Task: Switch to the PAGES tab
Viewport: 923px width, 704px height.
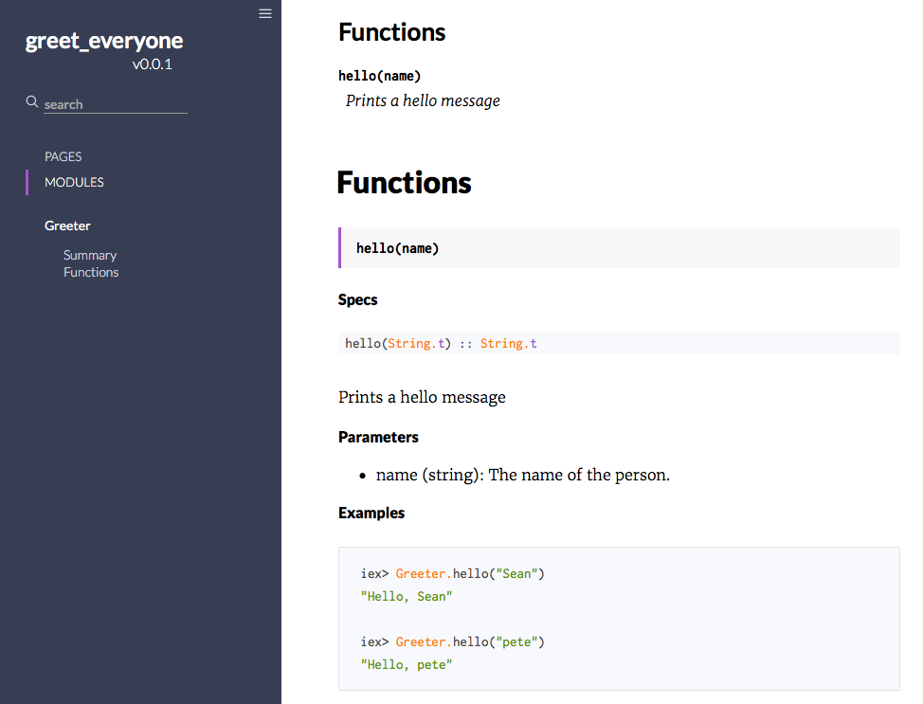Action: point(63,156)
